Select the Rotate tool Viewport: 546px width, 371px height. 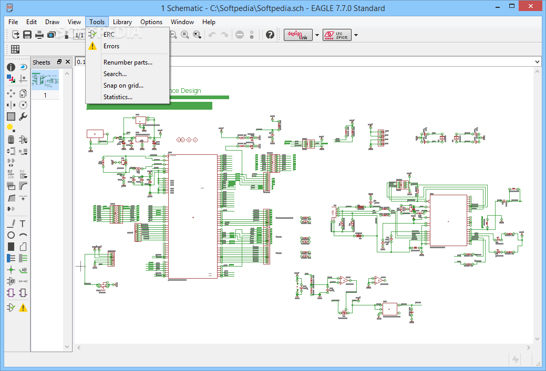click(x=23, y=104)
